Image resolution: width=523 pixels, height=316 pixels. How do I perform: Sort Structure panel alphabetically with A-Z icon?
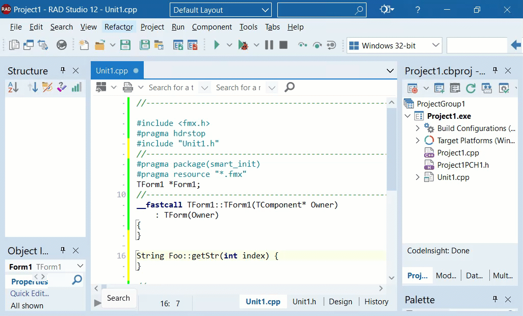[x=13, y=87]
